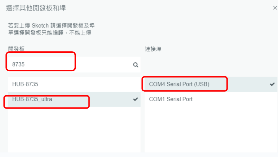Close the 選擇其他開發板和埠 dialog
The height and width of the screenshot is (157, 278).
coord(275,8)
